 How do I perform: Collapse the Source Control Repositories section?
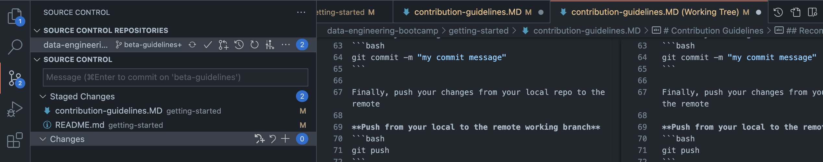click(x=37, y=30)
